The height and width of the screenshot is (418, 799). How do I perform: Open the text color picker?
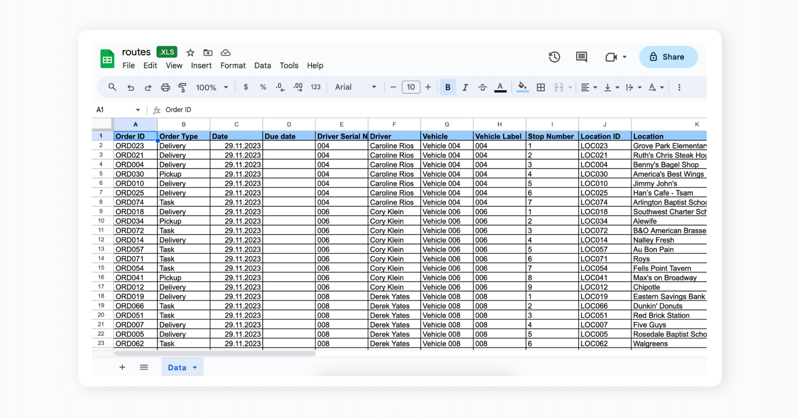coord(500,87)
